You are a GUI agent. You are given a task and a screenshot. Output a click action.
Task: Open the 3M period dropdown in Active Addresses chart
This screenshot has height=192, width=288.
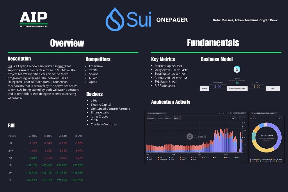234,119
